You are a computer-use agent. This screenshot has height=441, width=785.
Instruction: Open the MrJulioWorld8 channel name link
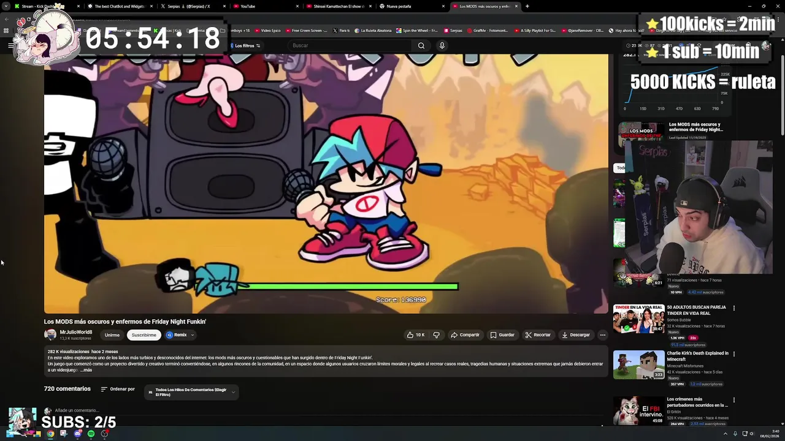click(76, 332)
